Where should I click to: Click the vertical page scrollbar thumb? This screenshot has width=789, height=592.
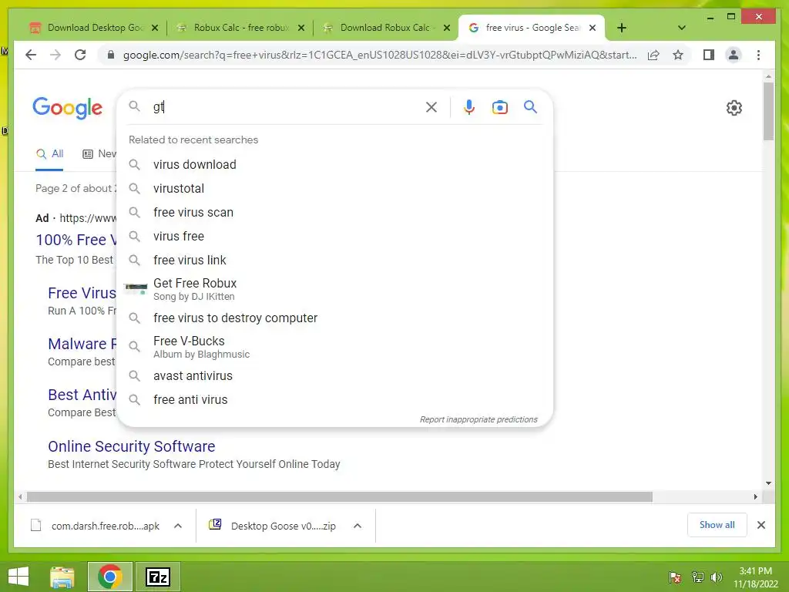point(768,111)
